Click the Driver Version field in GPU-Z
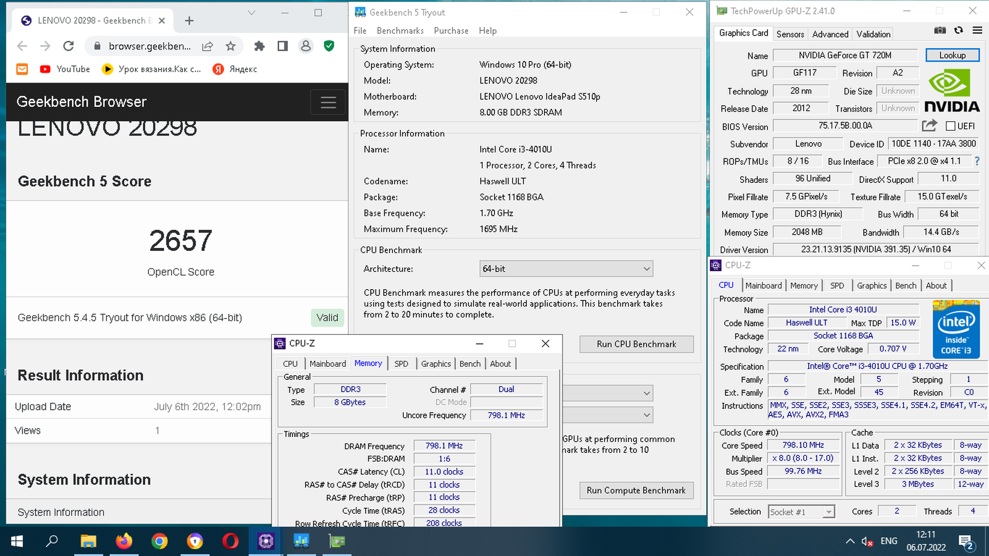Viewport: 989px width, 556px height. [x=876, y=249]
